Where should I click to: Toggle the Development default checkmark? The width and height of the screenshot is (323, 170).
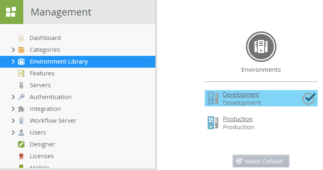point(309,98)
